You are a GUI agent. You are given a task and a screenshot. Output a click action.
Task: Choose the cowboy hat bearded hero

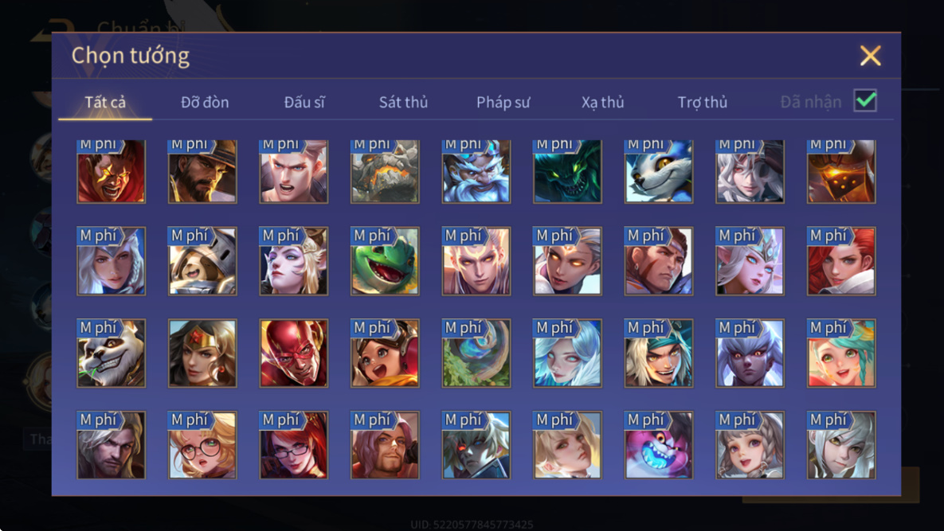coord(202,171)
